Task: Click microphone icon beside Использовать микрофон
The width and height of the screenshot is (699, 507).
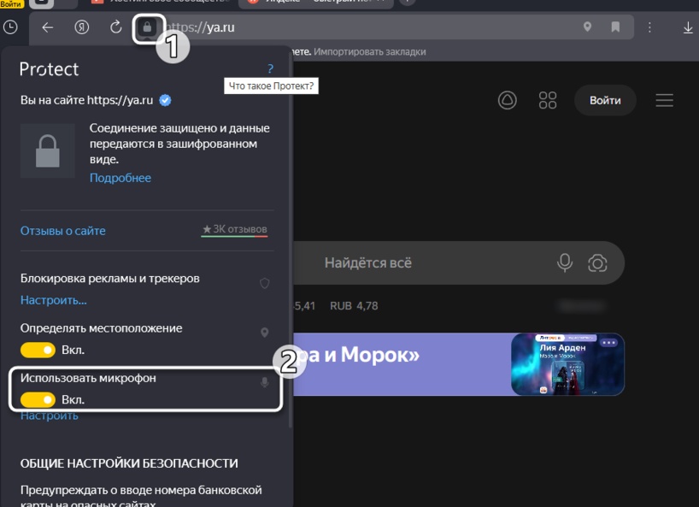Action: pyautogui.click(x=264, y=382)
